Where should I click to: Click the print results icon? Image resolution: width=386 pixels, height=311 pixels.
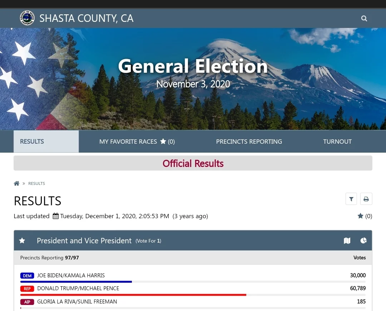[x=366, y=199]
